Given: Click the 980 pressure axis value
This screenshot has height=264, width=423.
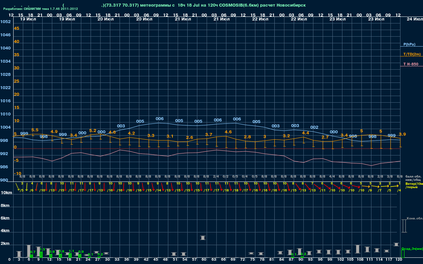Looking at the screenshot, I should pos(4,181).
